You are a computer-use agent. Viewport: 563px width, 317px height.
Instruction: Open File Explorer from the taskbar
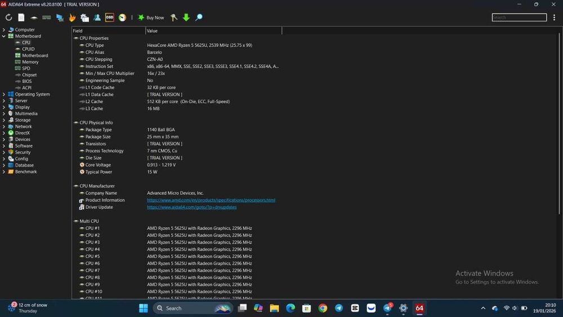pyautogui.click(x=274, y=308)
